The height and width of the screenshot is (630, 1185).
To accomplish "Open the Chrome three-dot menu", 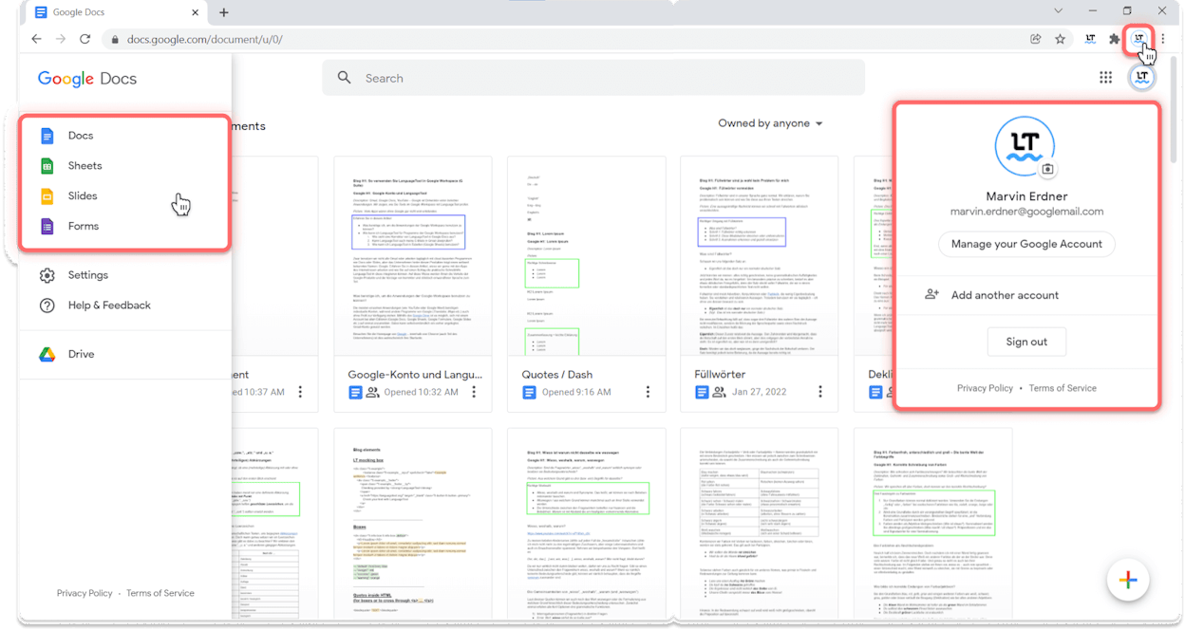I will pyautogui.click(x=1163, y=39).
